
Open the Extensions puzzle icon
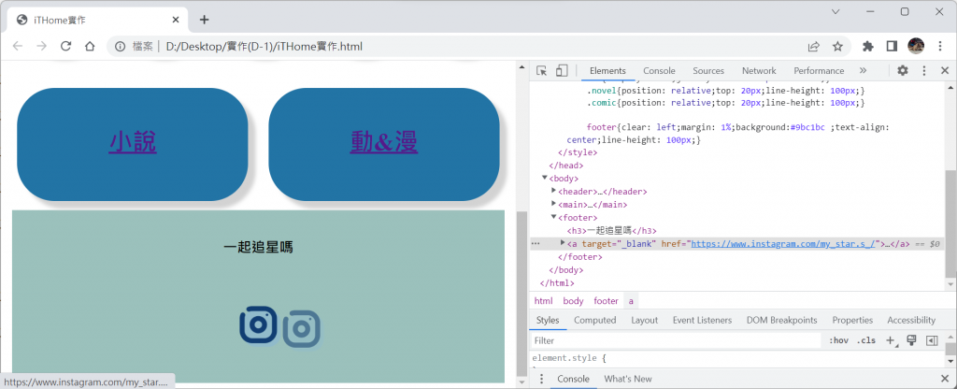868,47
